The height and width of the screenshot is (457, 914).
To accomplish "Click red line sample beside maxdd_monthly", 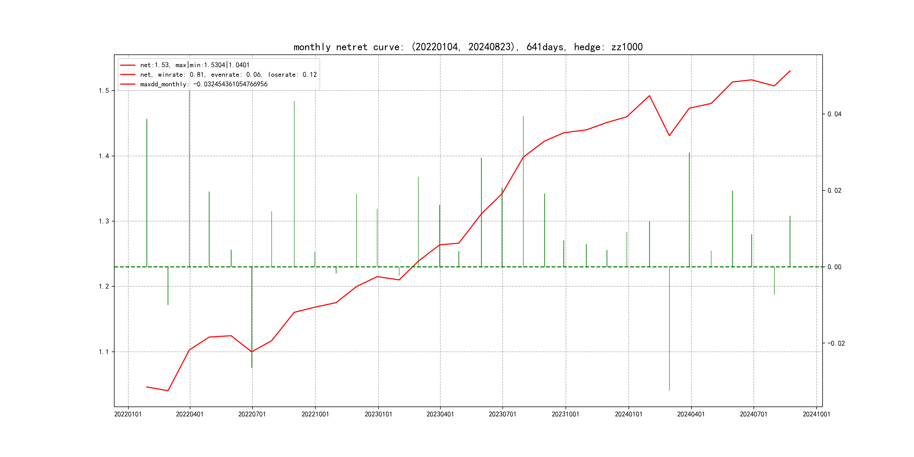I will [128, 84].
